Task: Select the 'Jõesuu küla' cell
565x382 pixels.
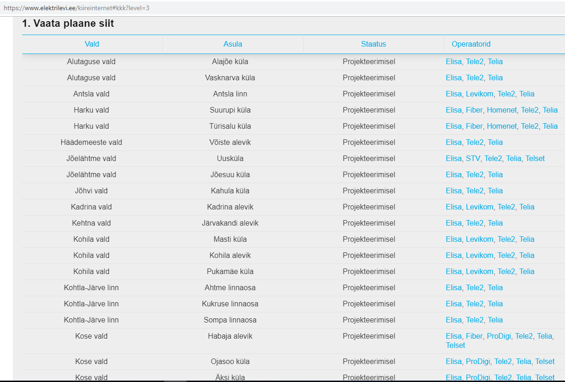Action: pyautogui.click(x=230, y=175)
